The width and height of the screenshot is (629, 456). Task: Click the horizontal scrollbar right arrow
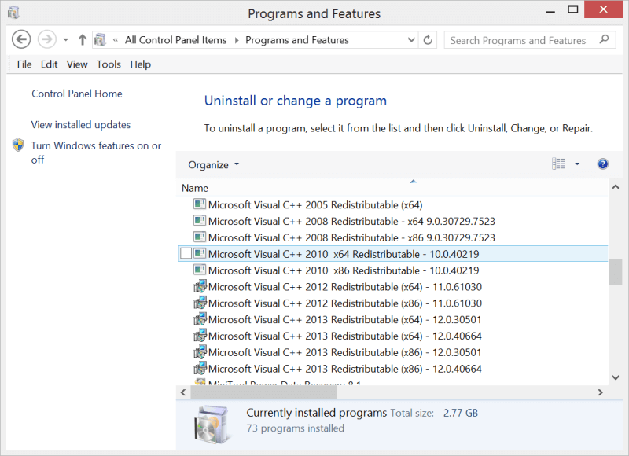600,392
